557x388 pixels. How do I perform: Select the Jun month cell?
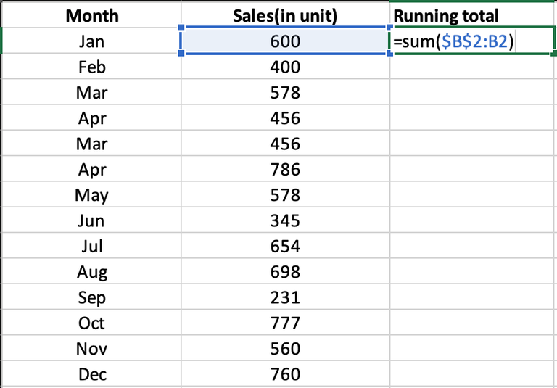coord(91,221)
